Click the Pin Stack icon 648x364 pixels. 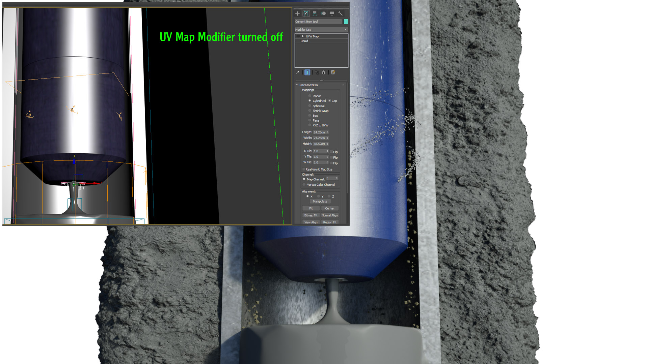point(298,72)
